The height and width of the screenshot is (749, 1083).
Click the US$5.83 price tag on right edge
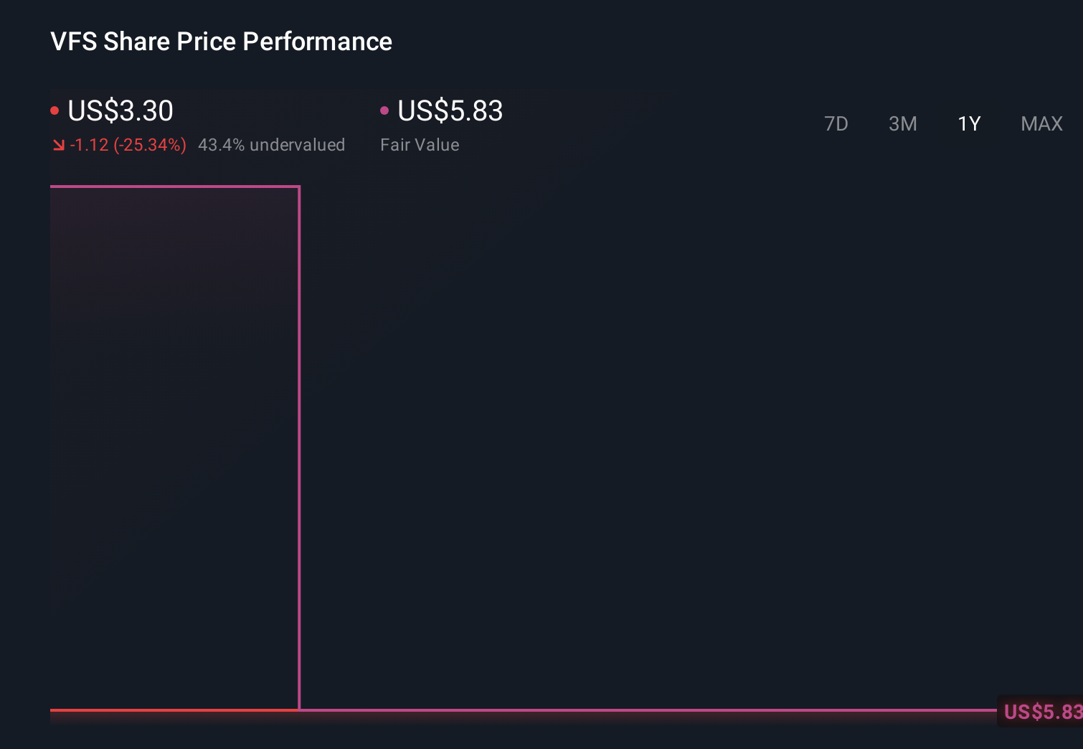point(1040,712)
